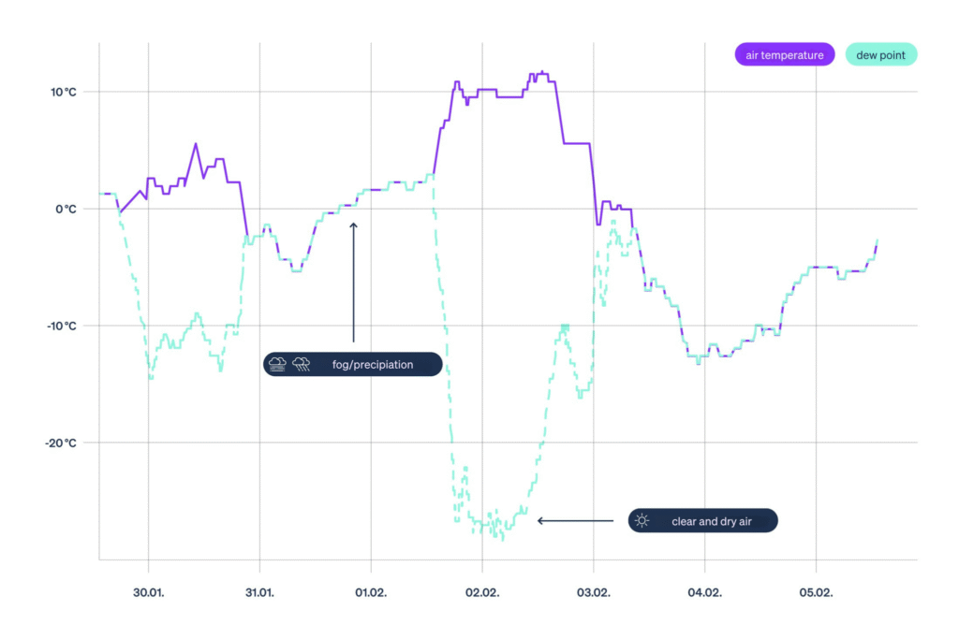Click the upward arrow above fog/precipitation

(x=353, y=283)
